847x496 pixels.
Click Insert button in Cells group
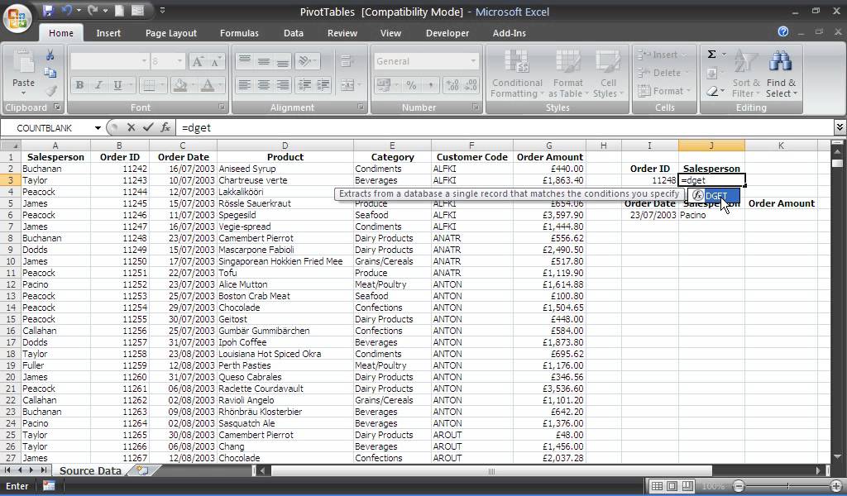pyautogui.click(x=663, y=55)
